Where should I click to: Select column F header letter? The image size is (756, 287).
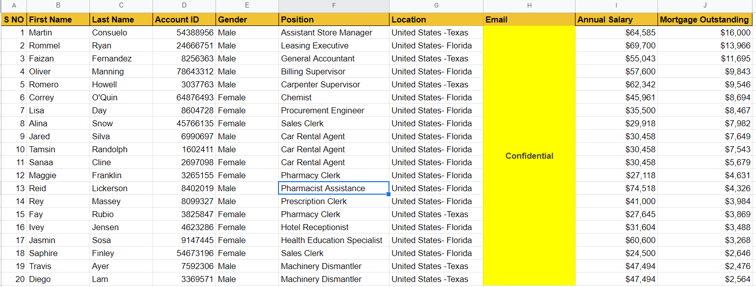pyautogui.click(x=333, y=5)
